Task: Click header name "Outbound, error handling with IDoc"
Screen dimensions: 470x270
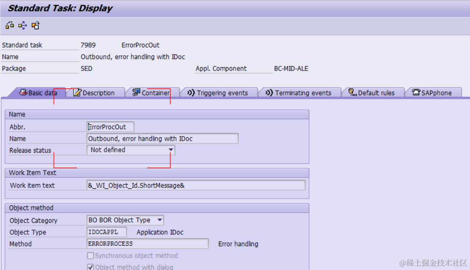Action: (x=133, y=57)
